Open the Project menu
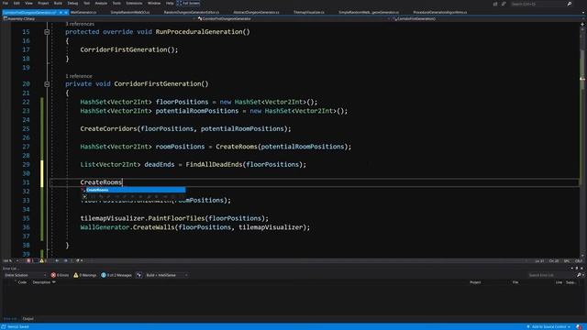This screenshot has height=330, width=587. tap(43, 3)
